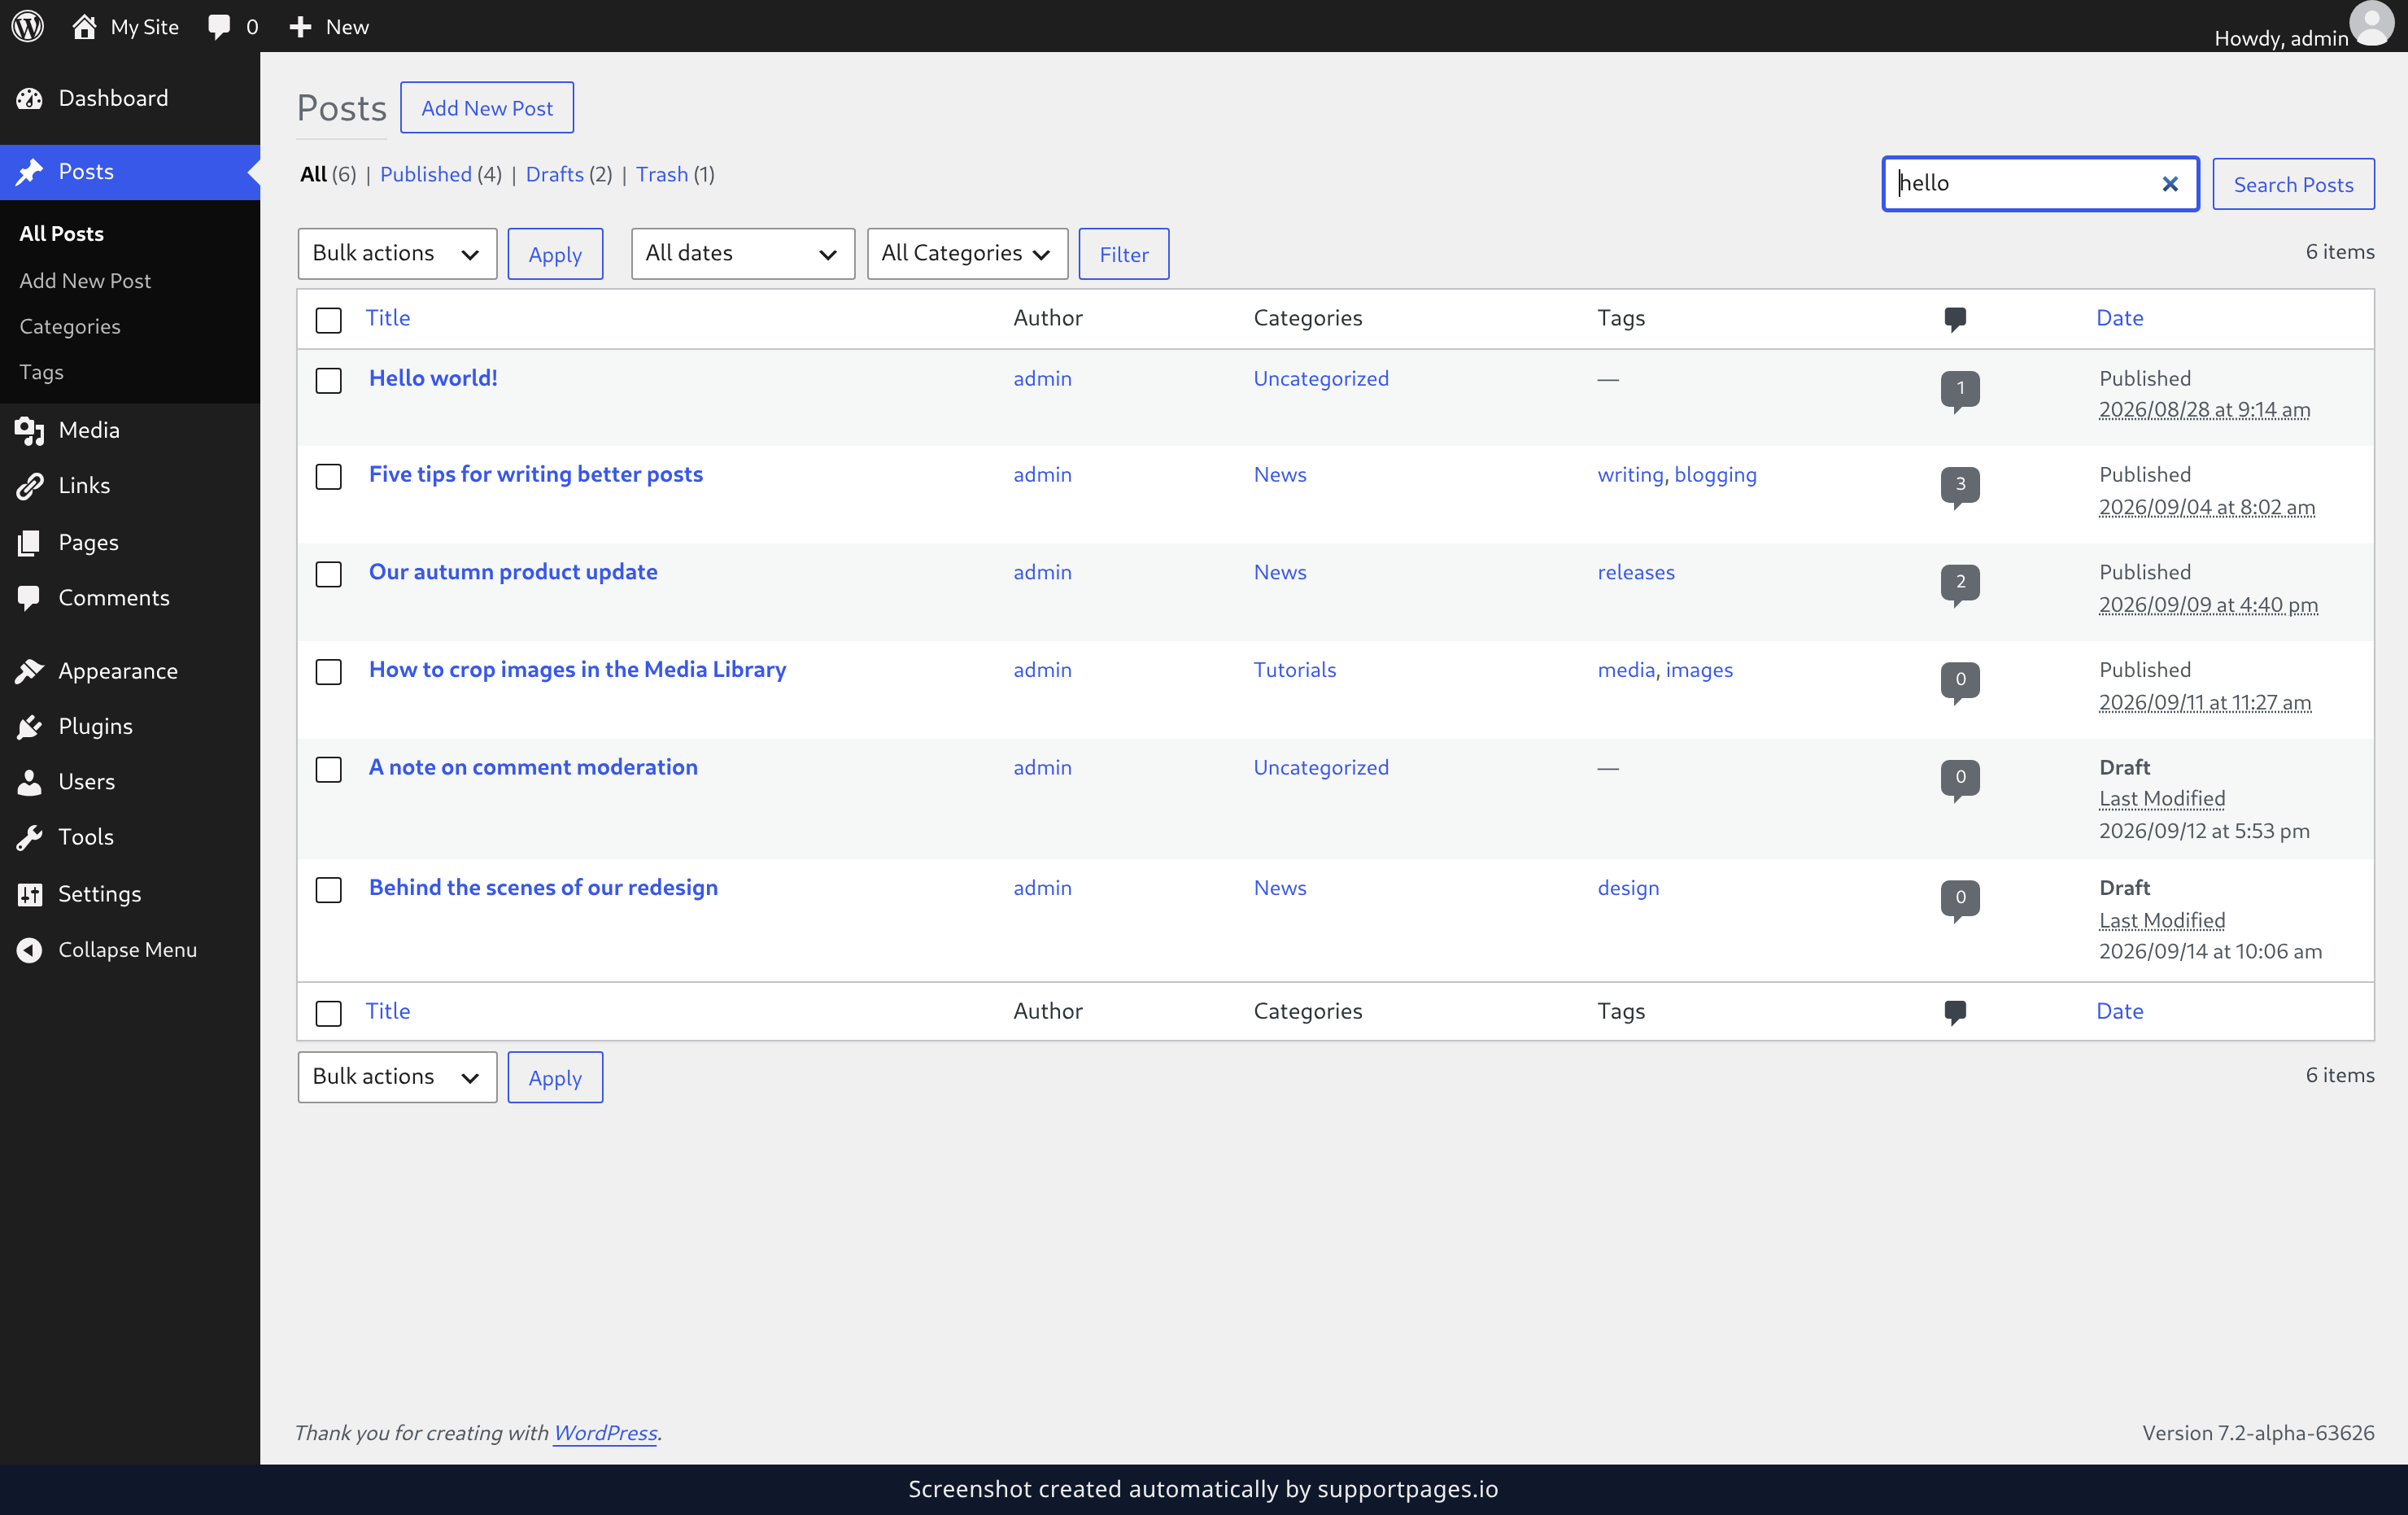Open the All Categories dropdown
Viewport: 2408px width, 1515px height.
pos(967,254)
